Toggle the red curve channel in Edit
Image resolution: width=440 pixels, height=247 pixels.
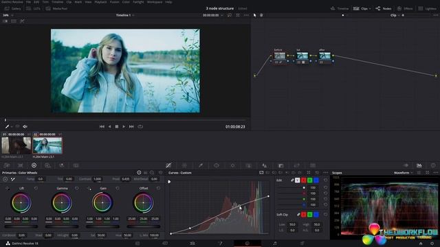[304, 180]
